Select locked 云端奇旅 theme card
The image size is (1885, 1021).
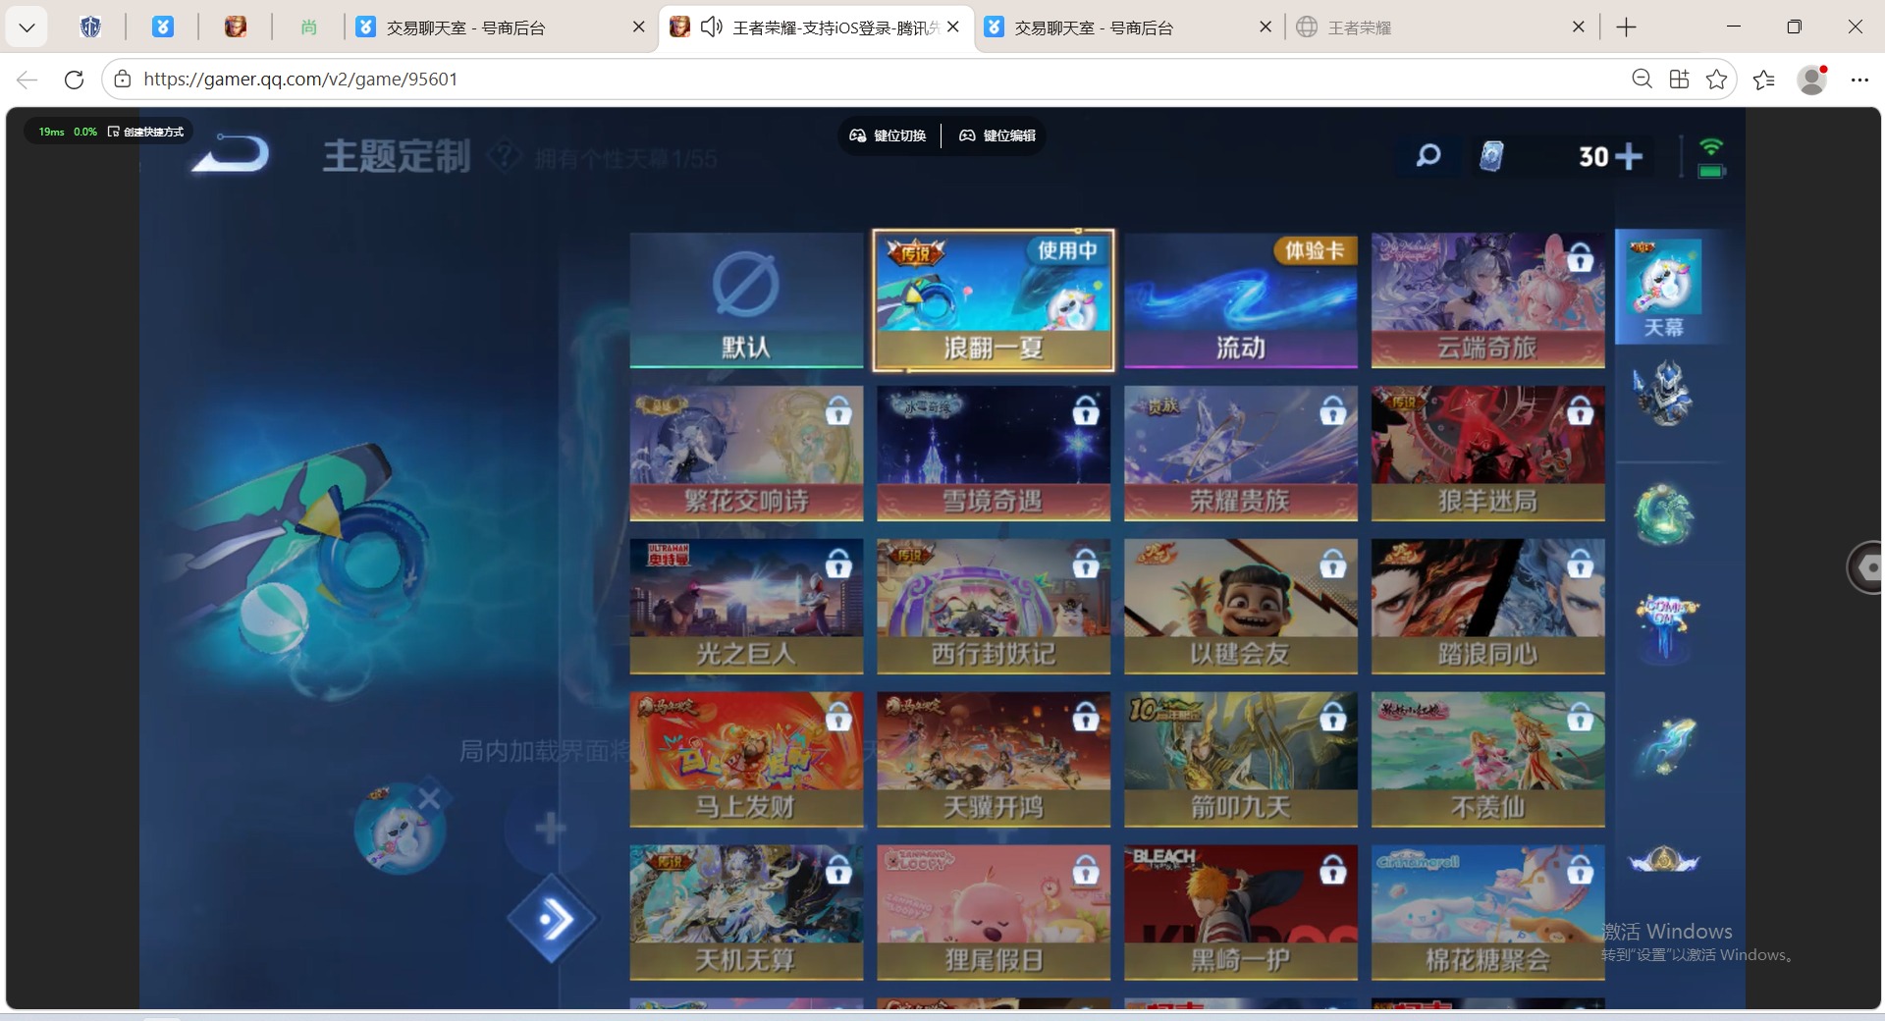pos(1488,300)
